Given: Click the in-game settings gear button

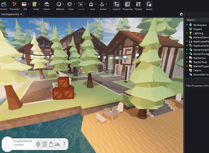Looking at the screenshot, I should [38, 144].
